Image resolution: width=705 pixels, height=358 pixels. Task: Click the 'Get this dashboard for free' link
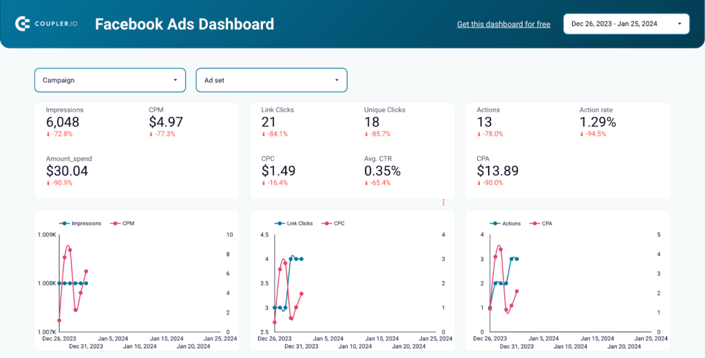[x=503, y=24]
